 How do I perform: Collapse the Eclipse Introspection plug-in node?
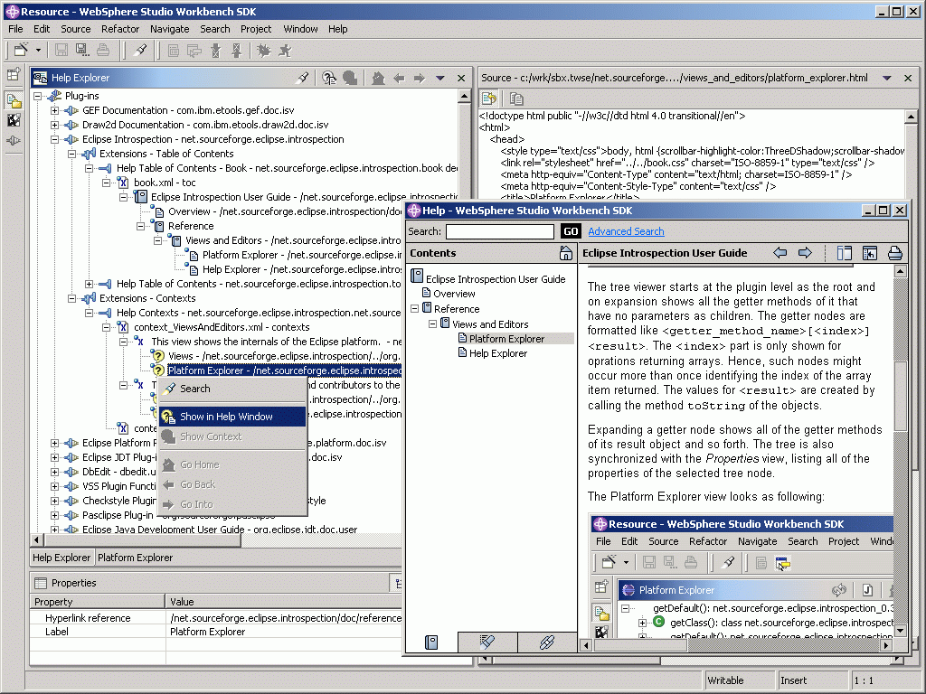click(x=54, y=140)
